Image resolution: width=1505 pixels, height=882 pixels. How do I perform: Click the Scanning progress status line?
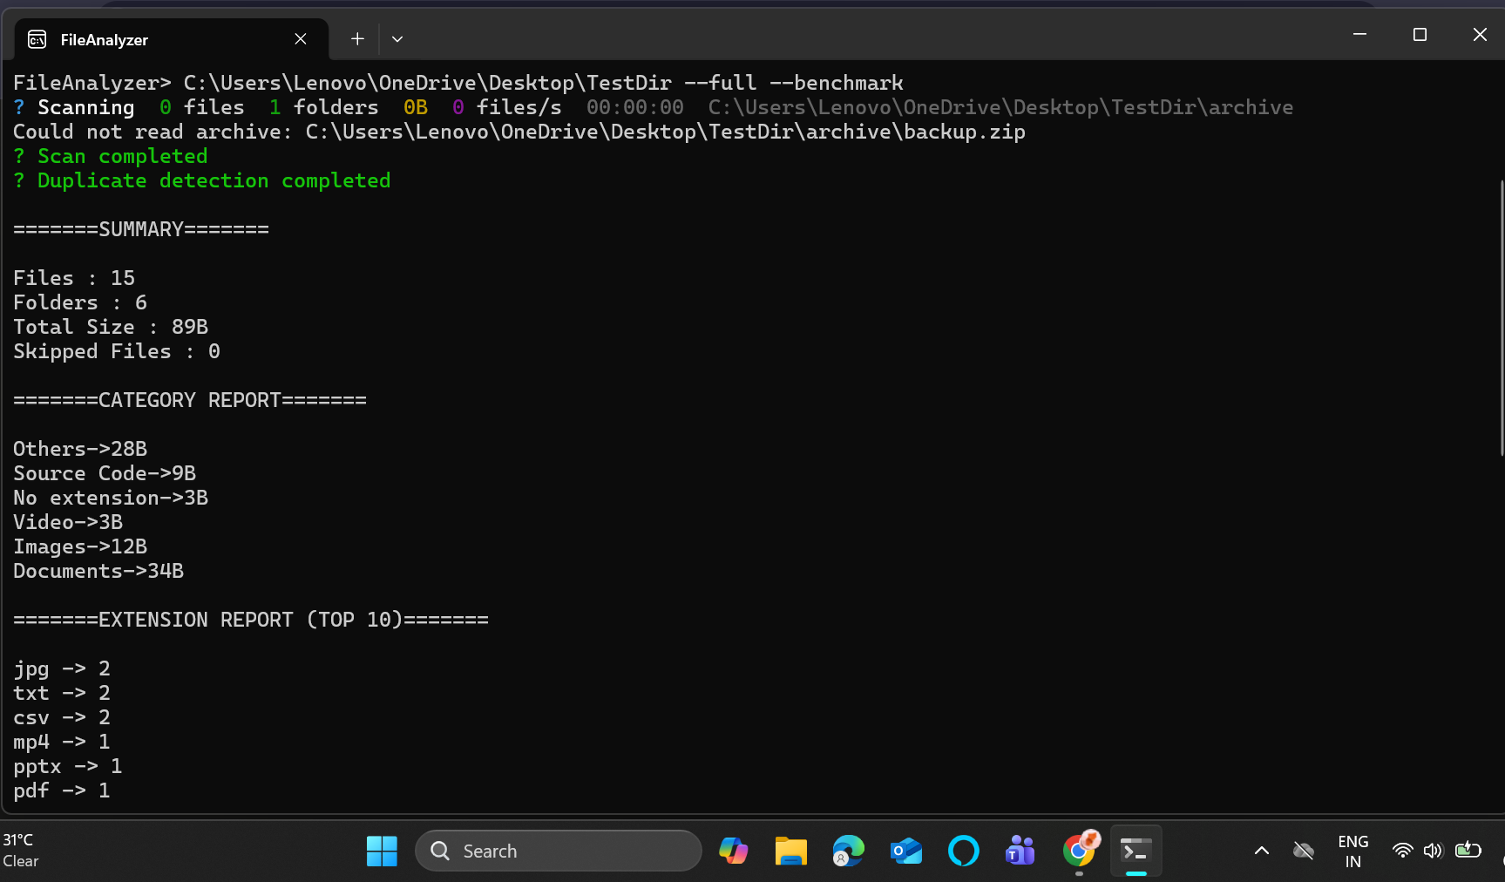pos(654,107)
